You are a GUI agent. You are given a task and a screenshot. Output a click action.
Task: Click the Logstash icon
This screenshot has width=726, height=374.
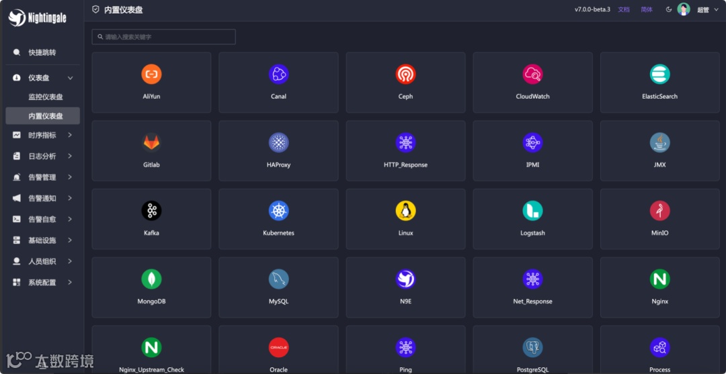coord(532,211)
